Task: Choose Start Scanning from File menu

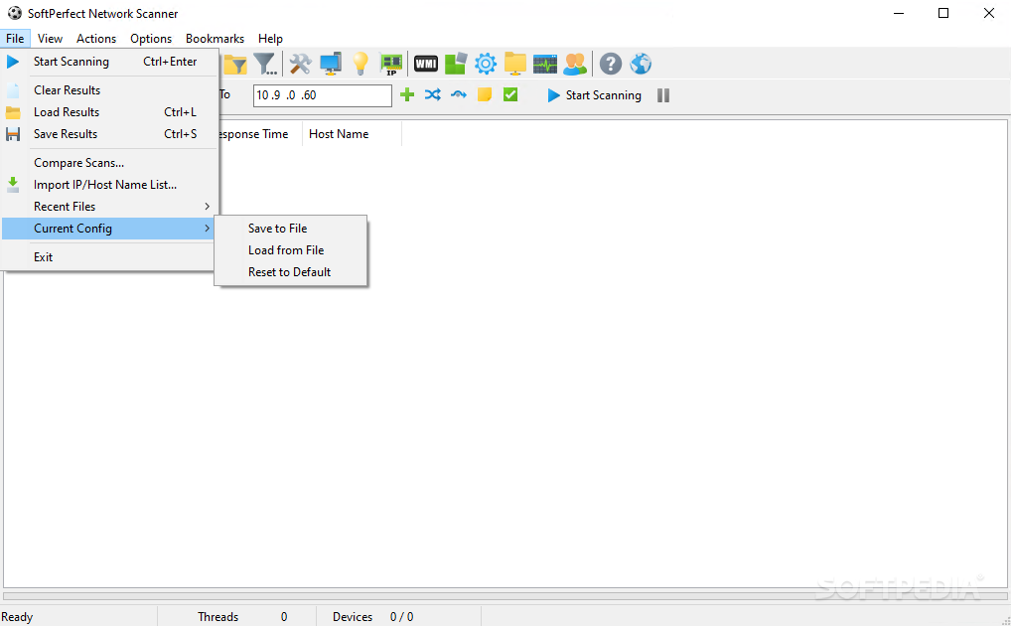Action: tap(109, 62)
